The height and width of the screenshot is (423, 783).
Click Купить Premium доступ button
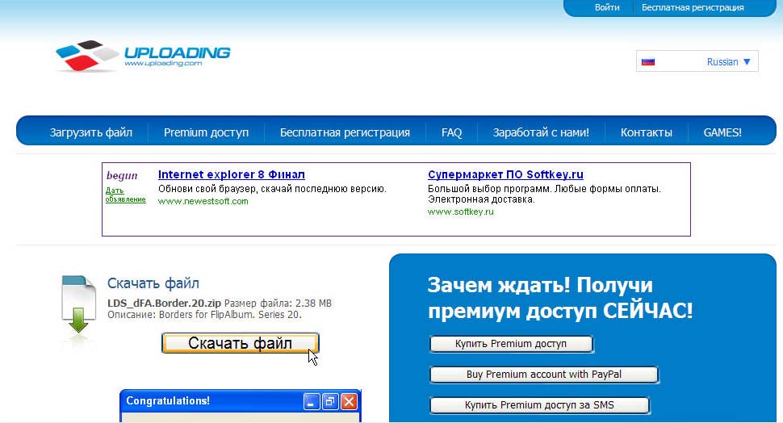pyautogui.click(x=511, y=344)
